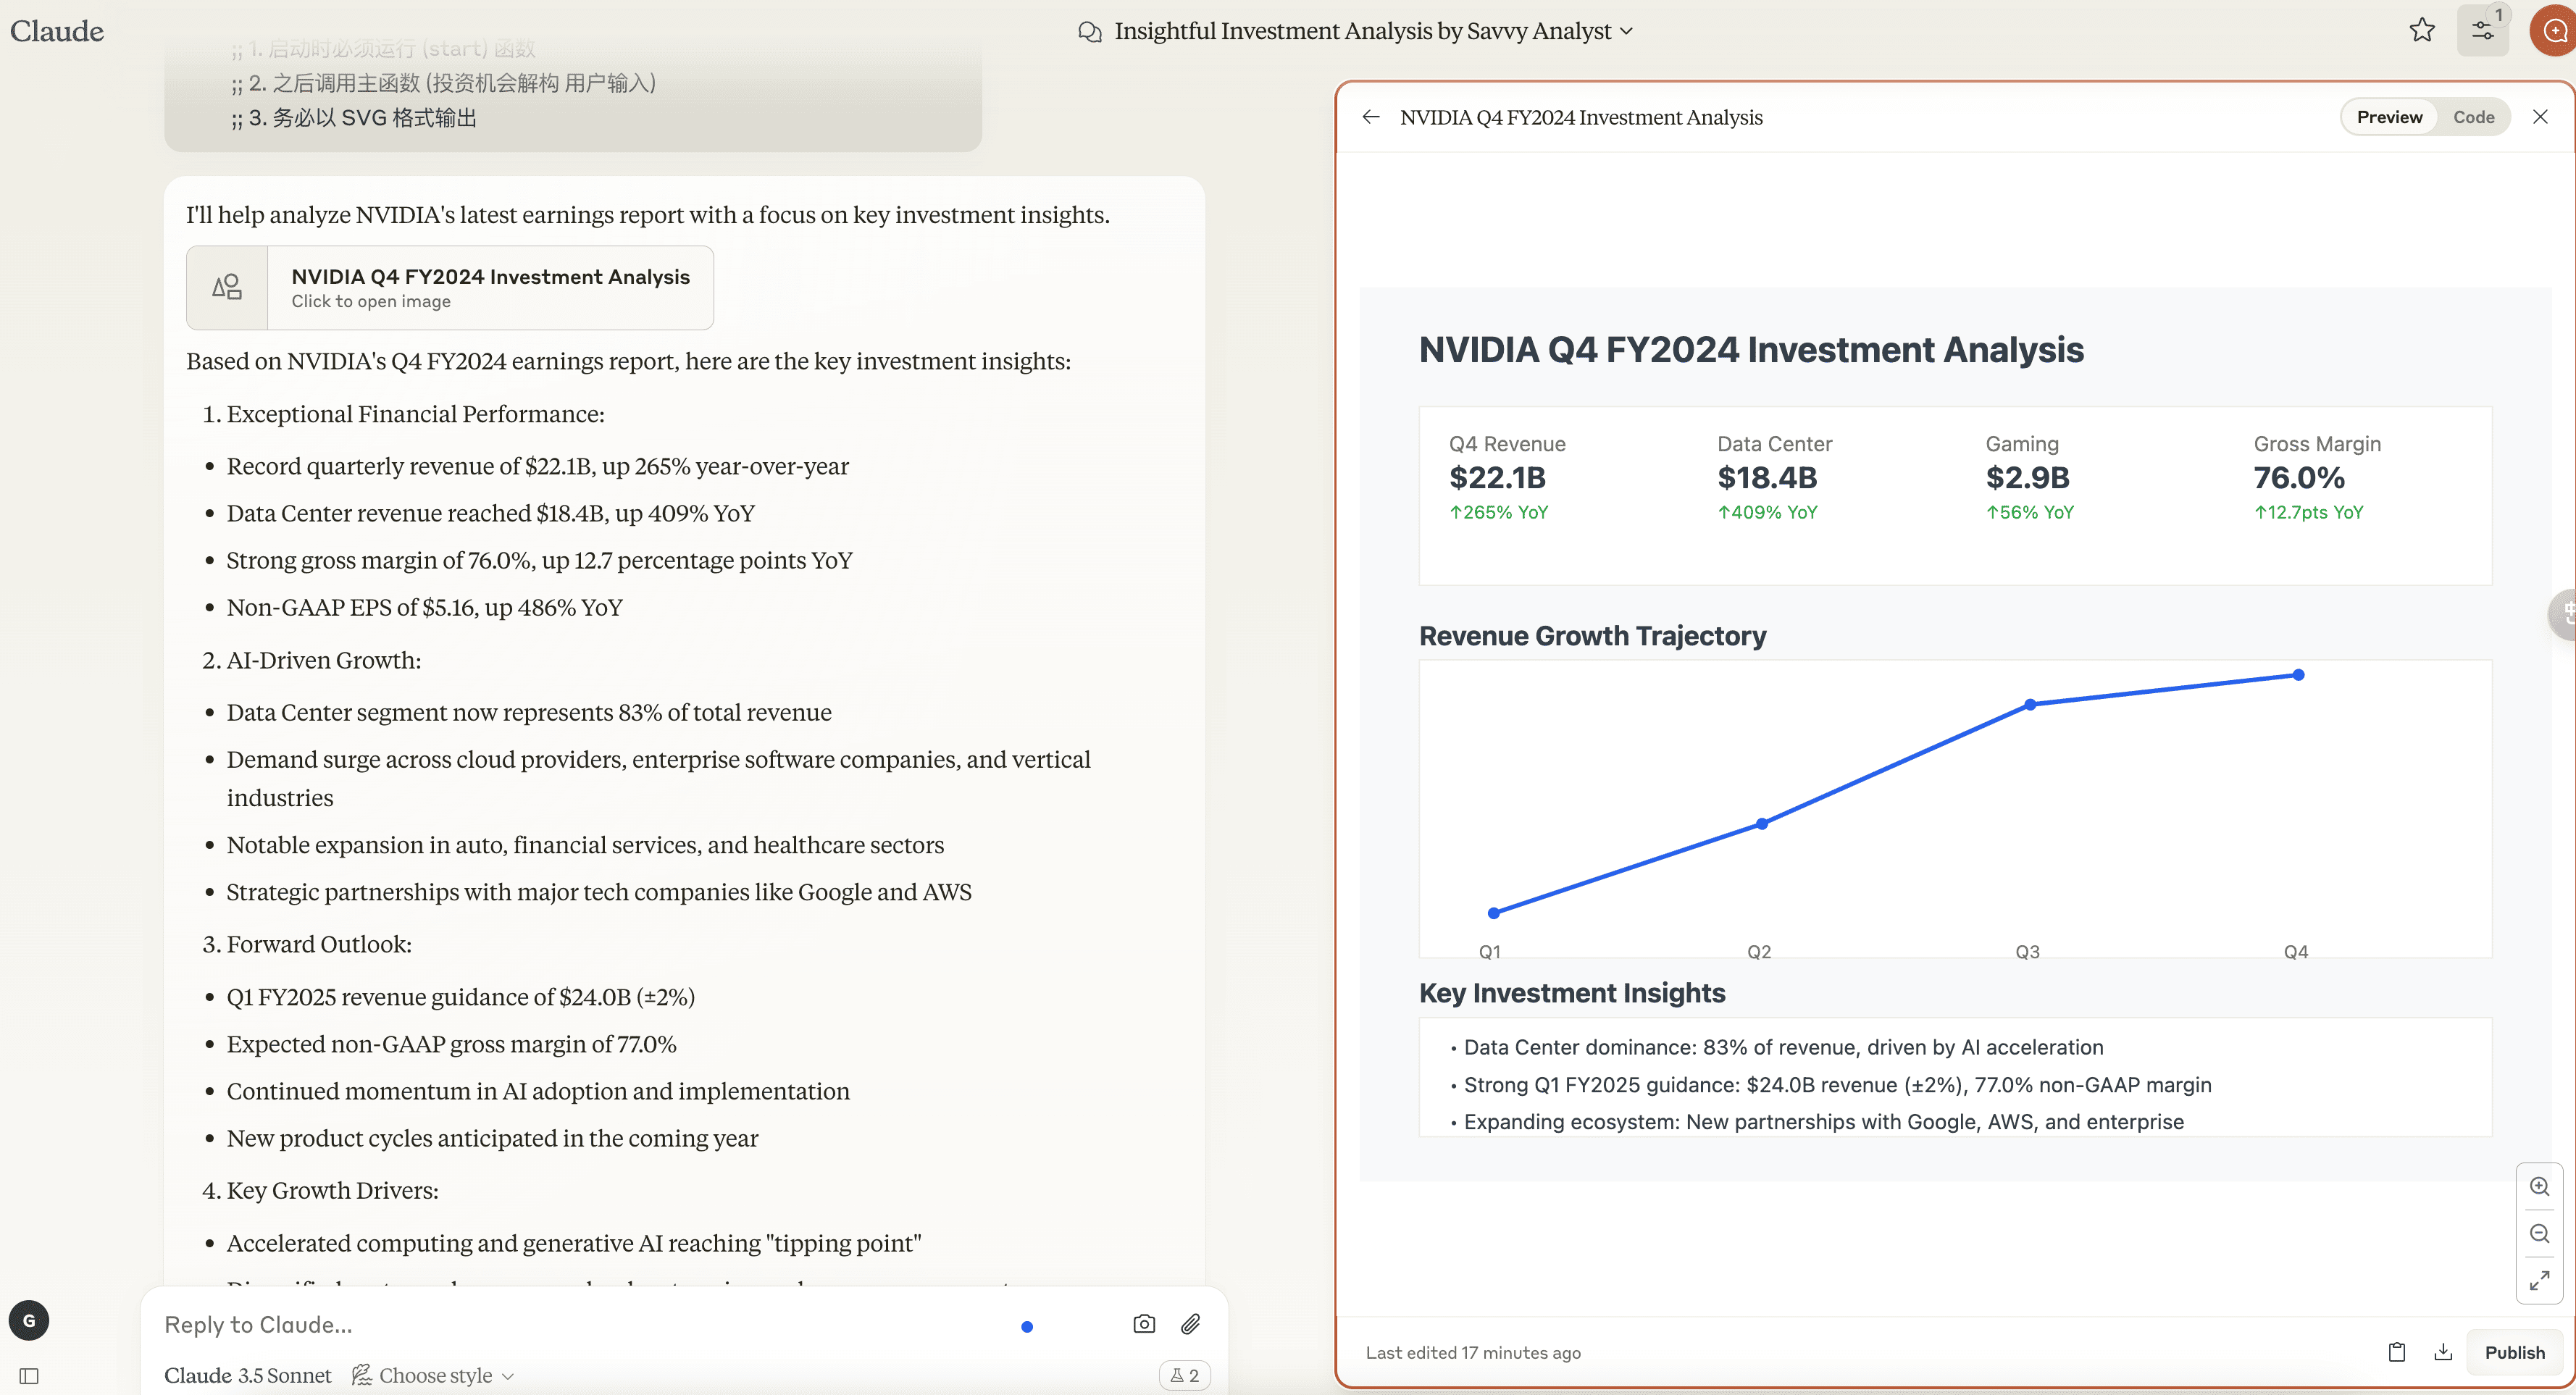Screen dimensions: 2576x1395
Task: Click the 'Revenue Growth Trajectory' heading
Action: pos(1592,636)
